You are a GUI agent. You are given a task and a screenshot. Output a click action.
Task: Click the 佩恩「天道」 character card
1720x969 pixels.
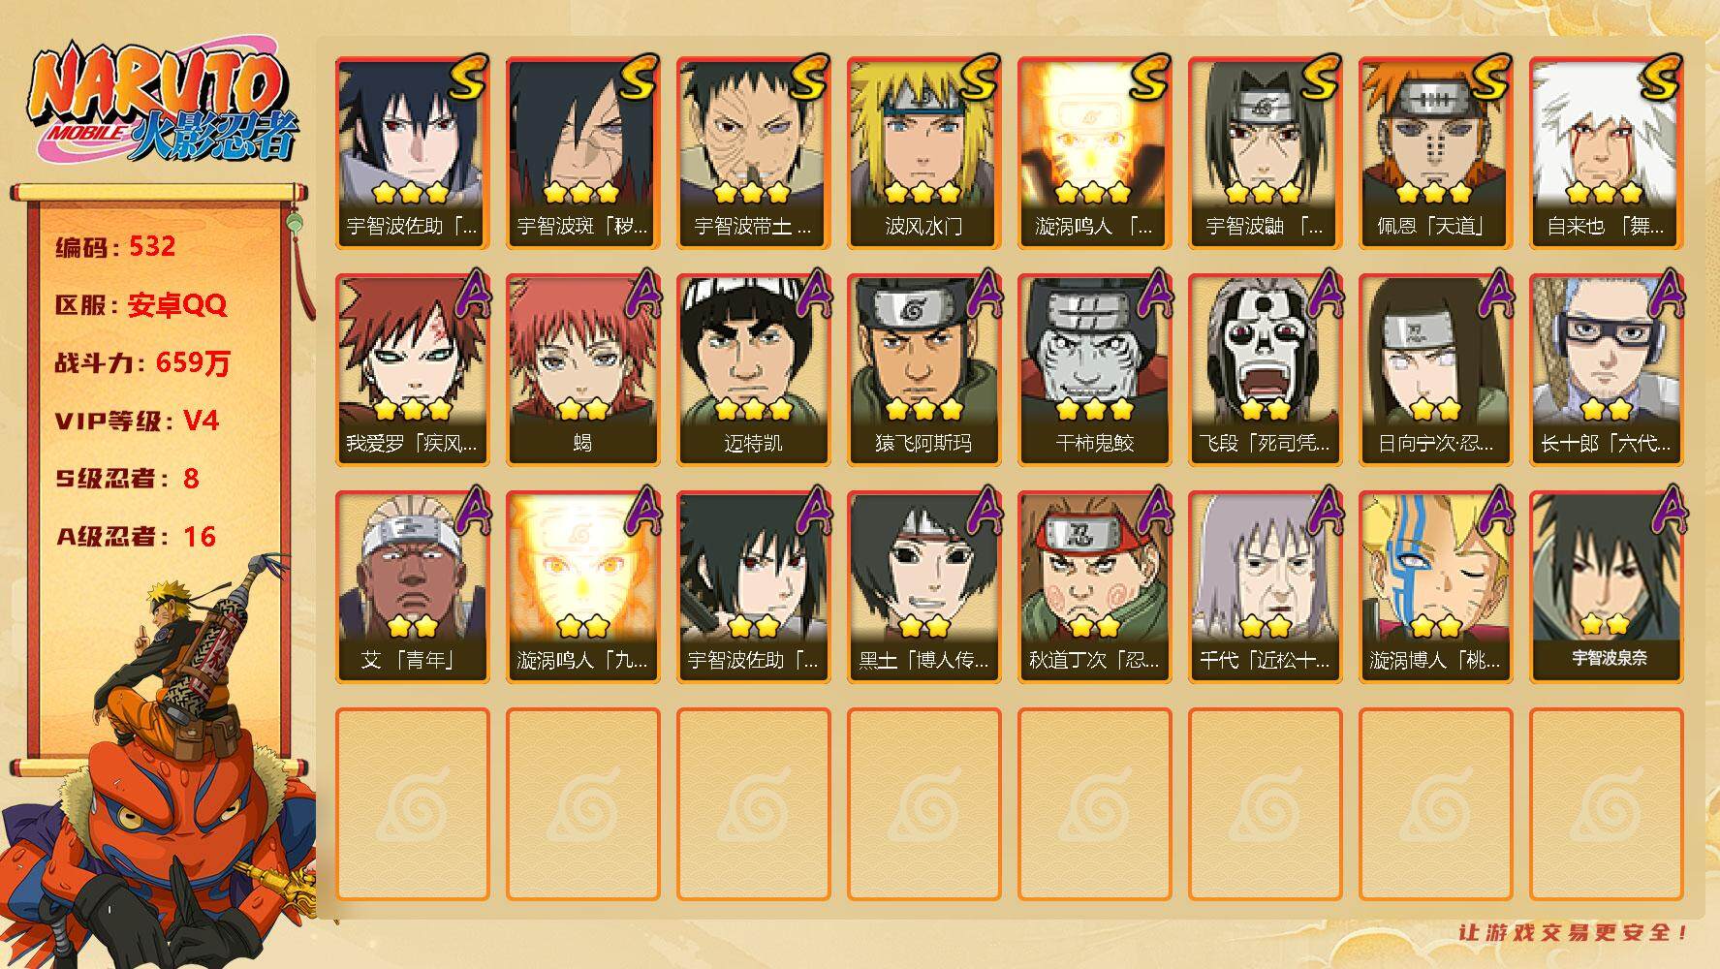(1435, 153)
